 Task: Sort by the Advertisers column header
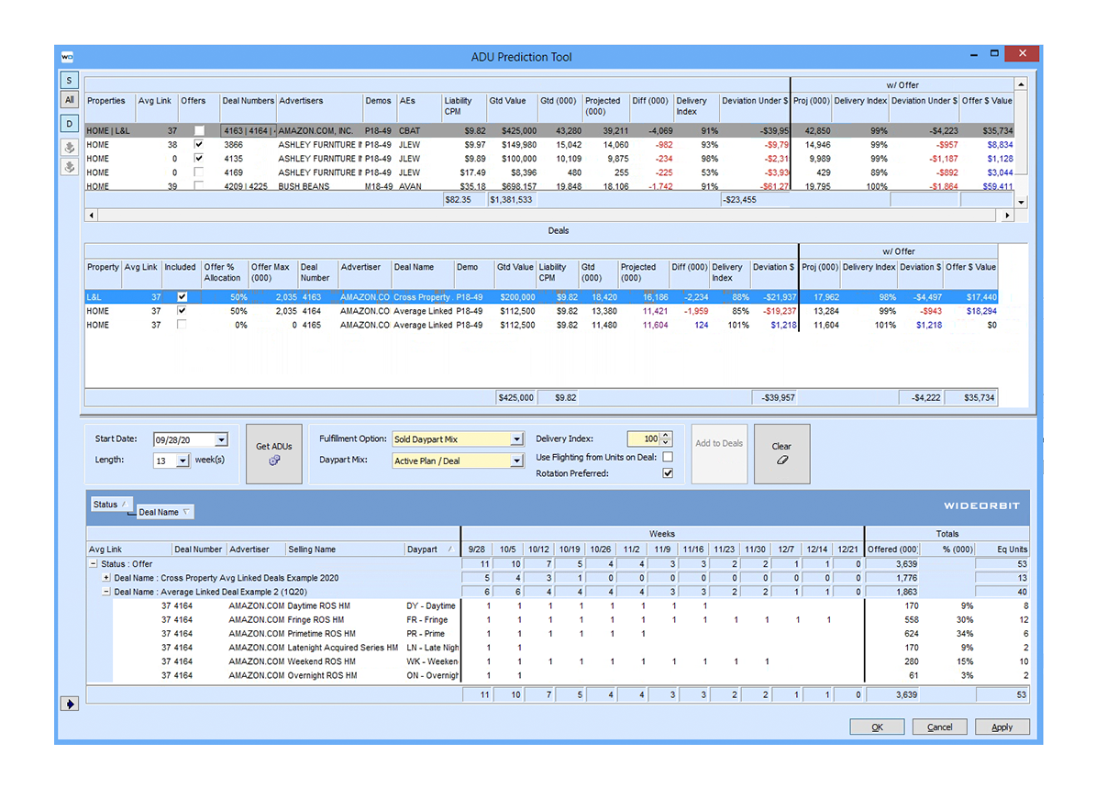point(319,105)
